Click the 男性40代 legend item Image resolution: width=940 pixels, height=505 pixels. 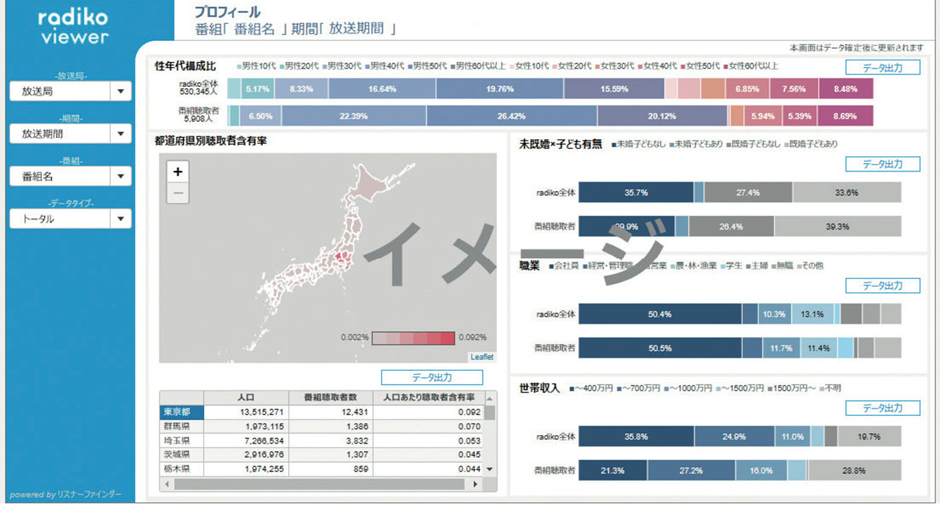coord(384,66)
